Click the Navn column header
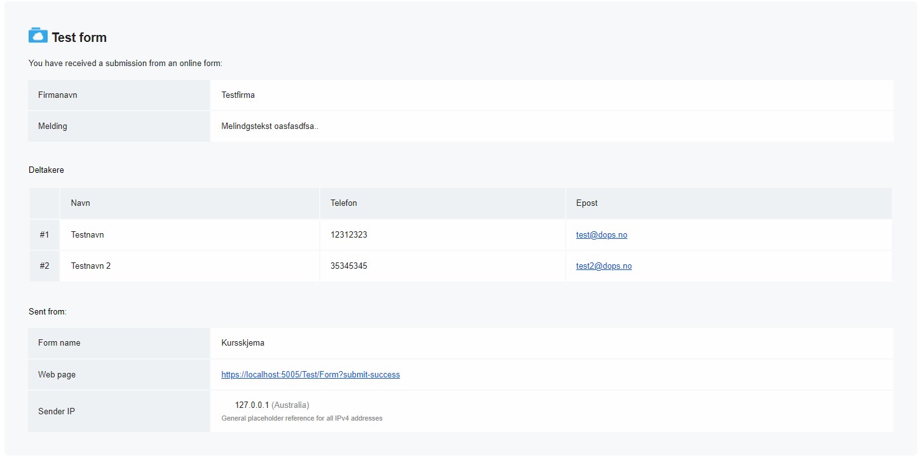Image resolution: width=921 pixels, height=460 pixels. [x=80, y=203]
